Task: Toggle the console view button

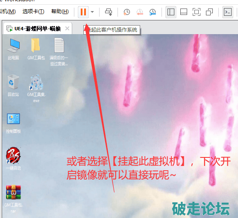Action: [228, 12]
